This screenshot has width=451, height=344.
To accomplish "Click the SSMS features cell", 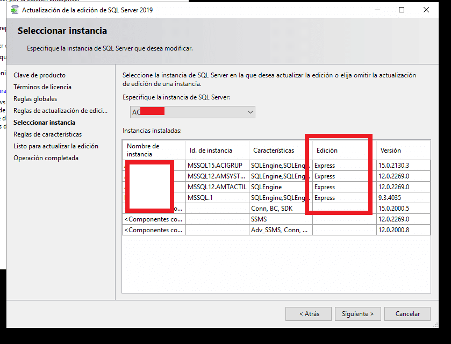I will point(281,219).
